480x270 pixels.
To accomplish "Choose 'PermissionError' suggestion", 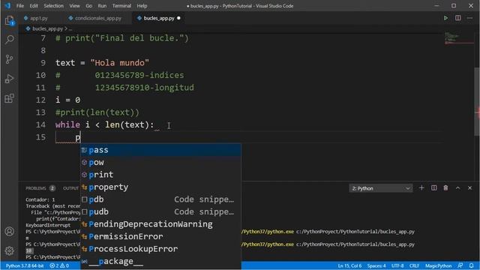I will pyautogui.click(x=160, y=237).
